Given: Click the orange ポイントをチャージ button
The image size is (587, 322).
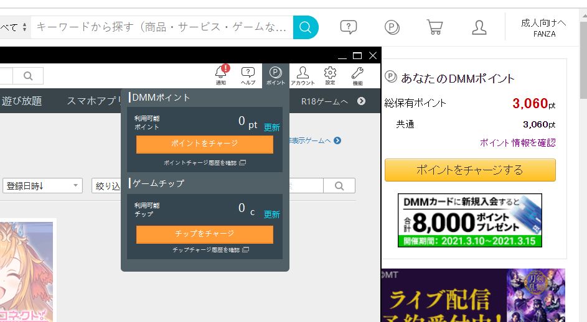Looking at the screenshot, I should pos(204,144).
